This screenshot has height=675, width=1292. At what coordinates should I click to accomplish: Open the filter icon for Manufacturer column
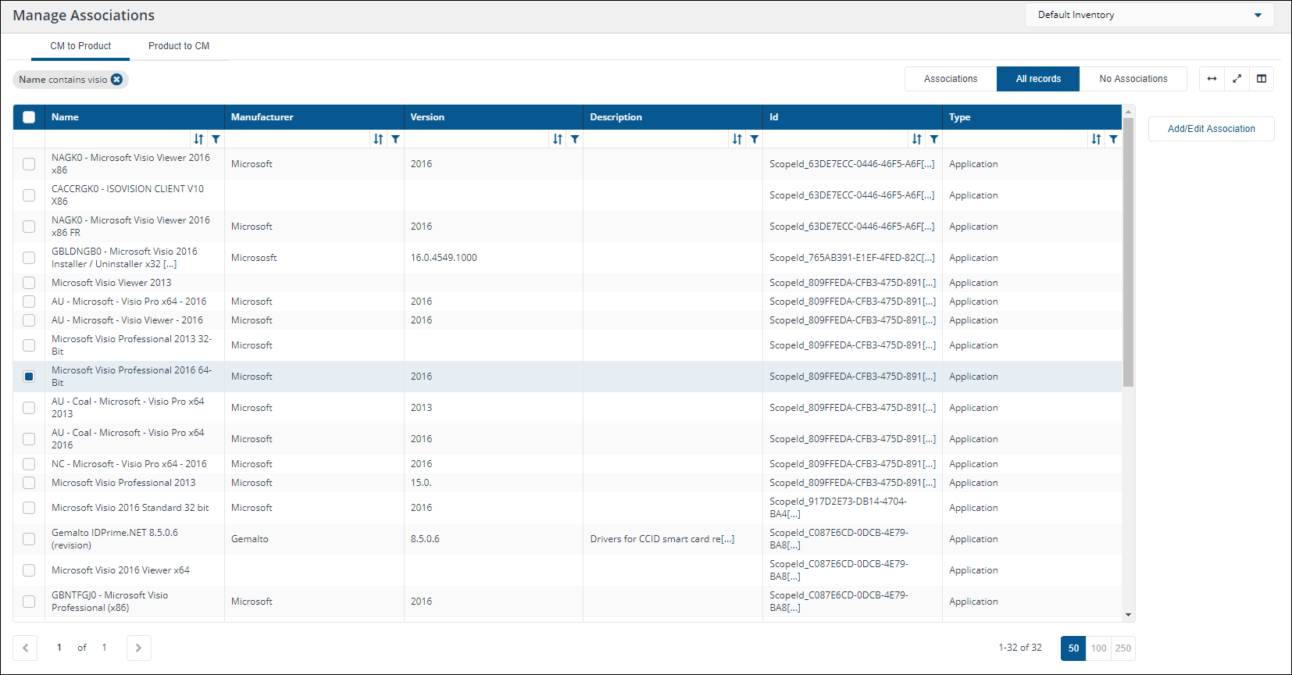(x=395, y=139)
